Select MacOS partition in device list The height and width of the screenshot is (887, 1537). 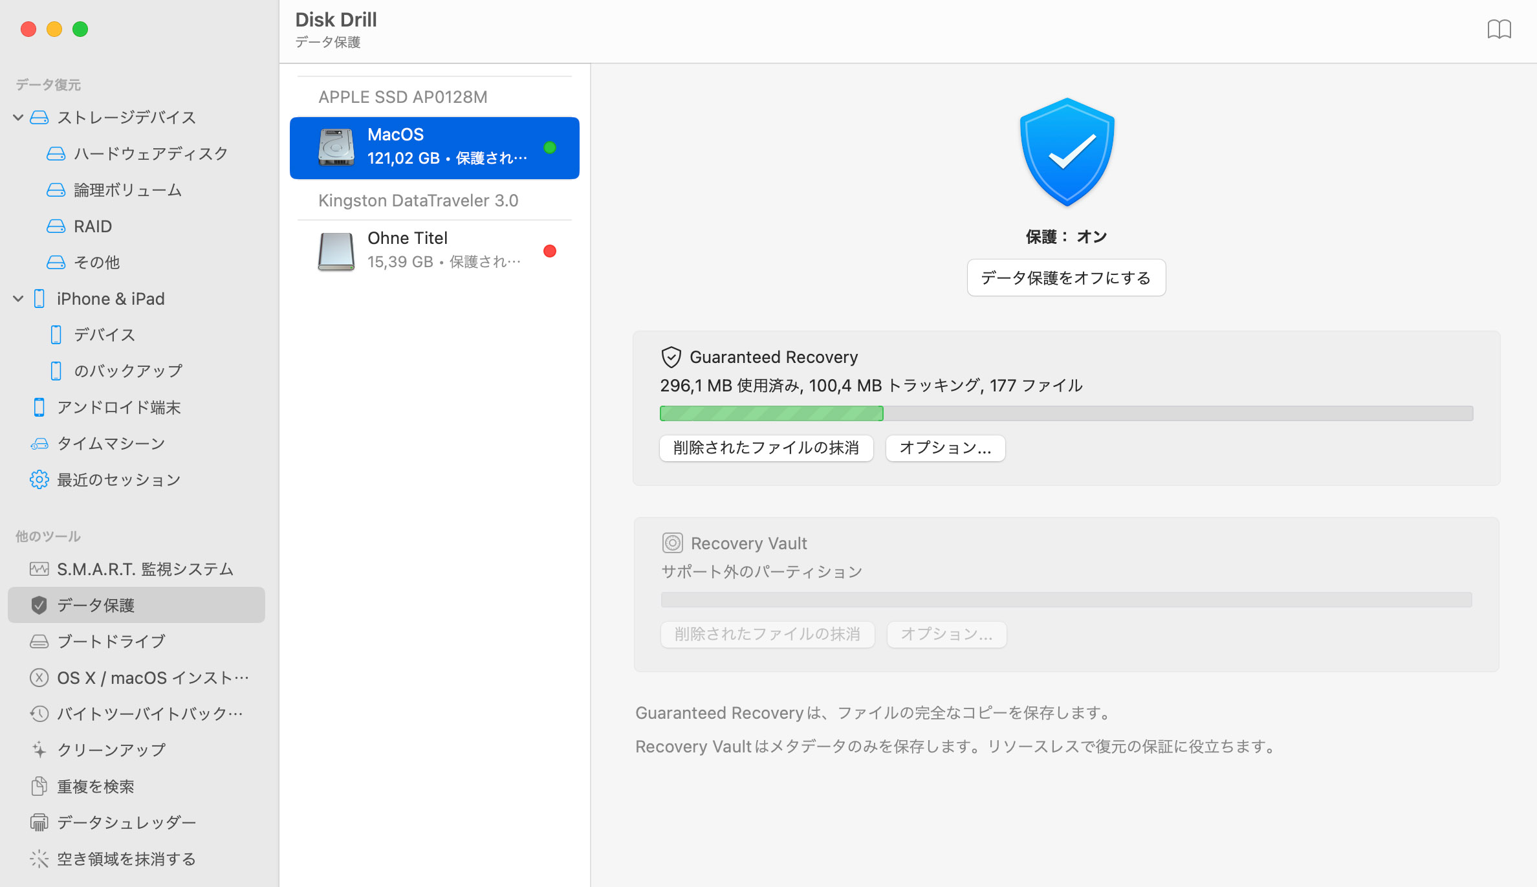click(434, 147)
